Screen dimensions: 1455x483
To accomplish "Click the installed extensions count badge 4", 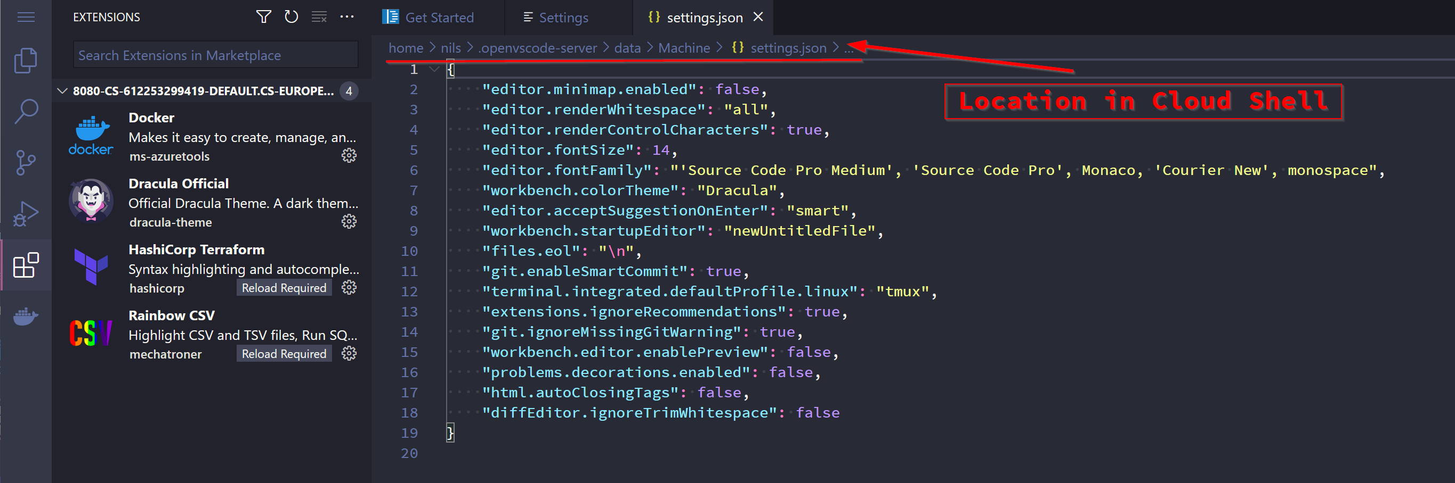I will click(349, 91).
